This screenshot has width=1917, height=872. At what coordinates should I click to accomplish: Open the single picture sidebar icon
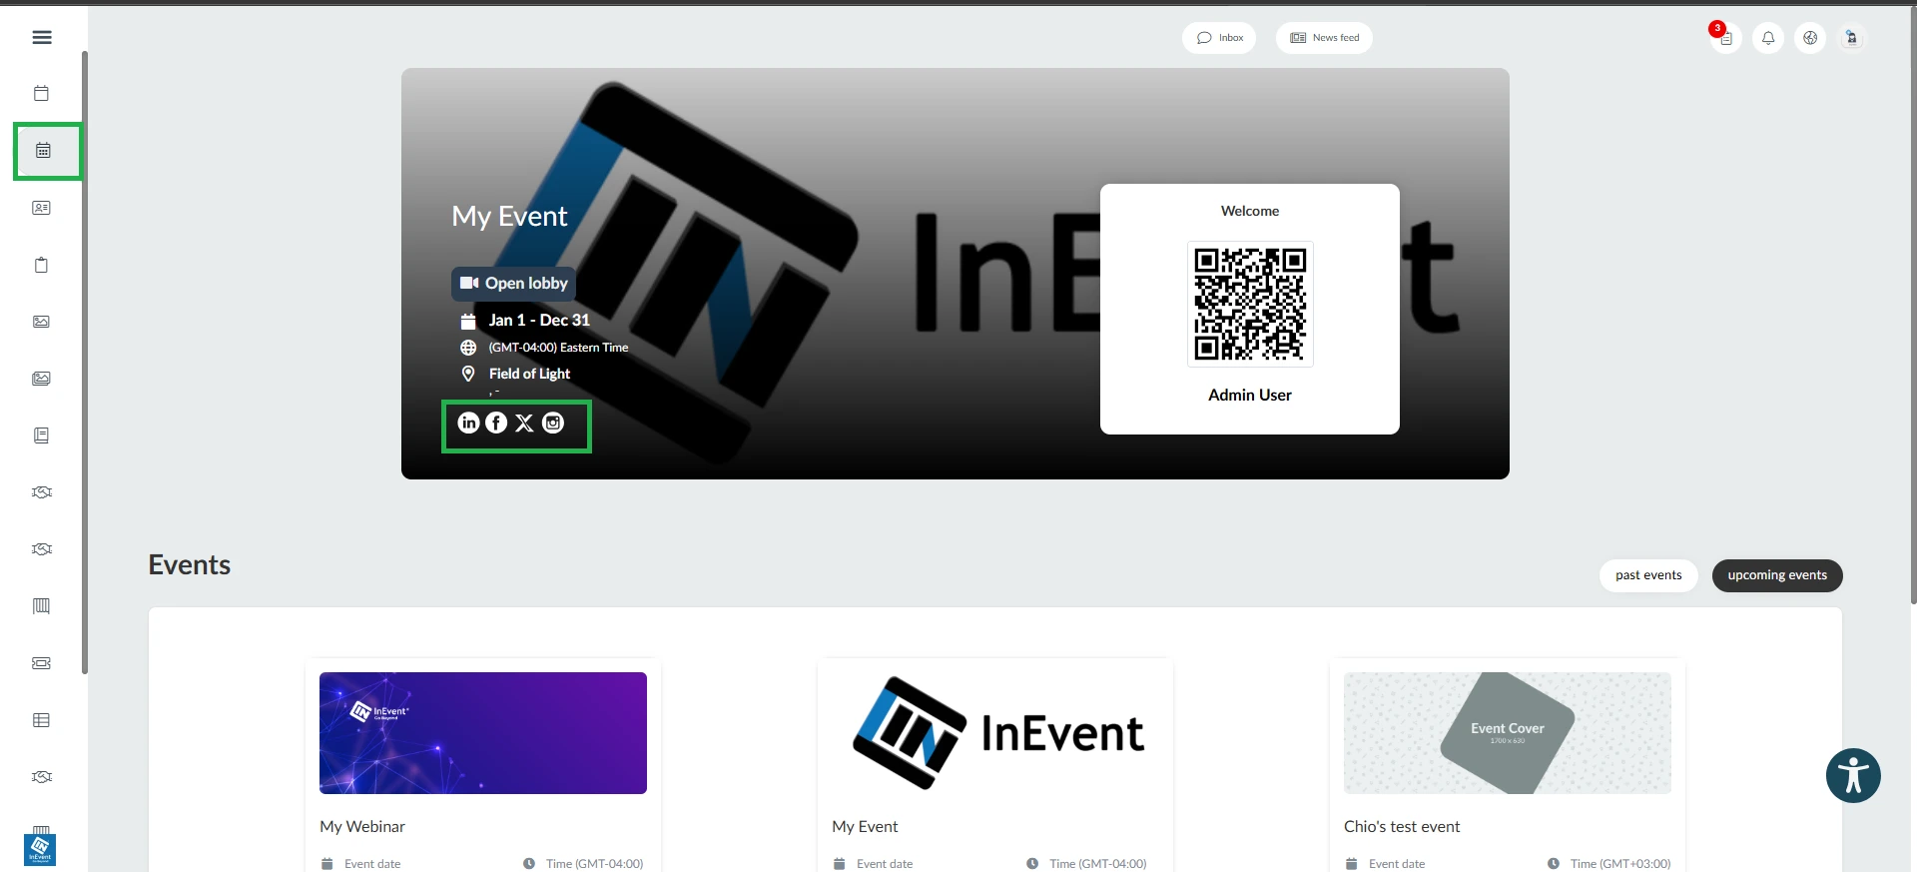pos(41,322)
